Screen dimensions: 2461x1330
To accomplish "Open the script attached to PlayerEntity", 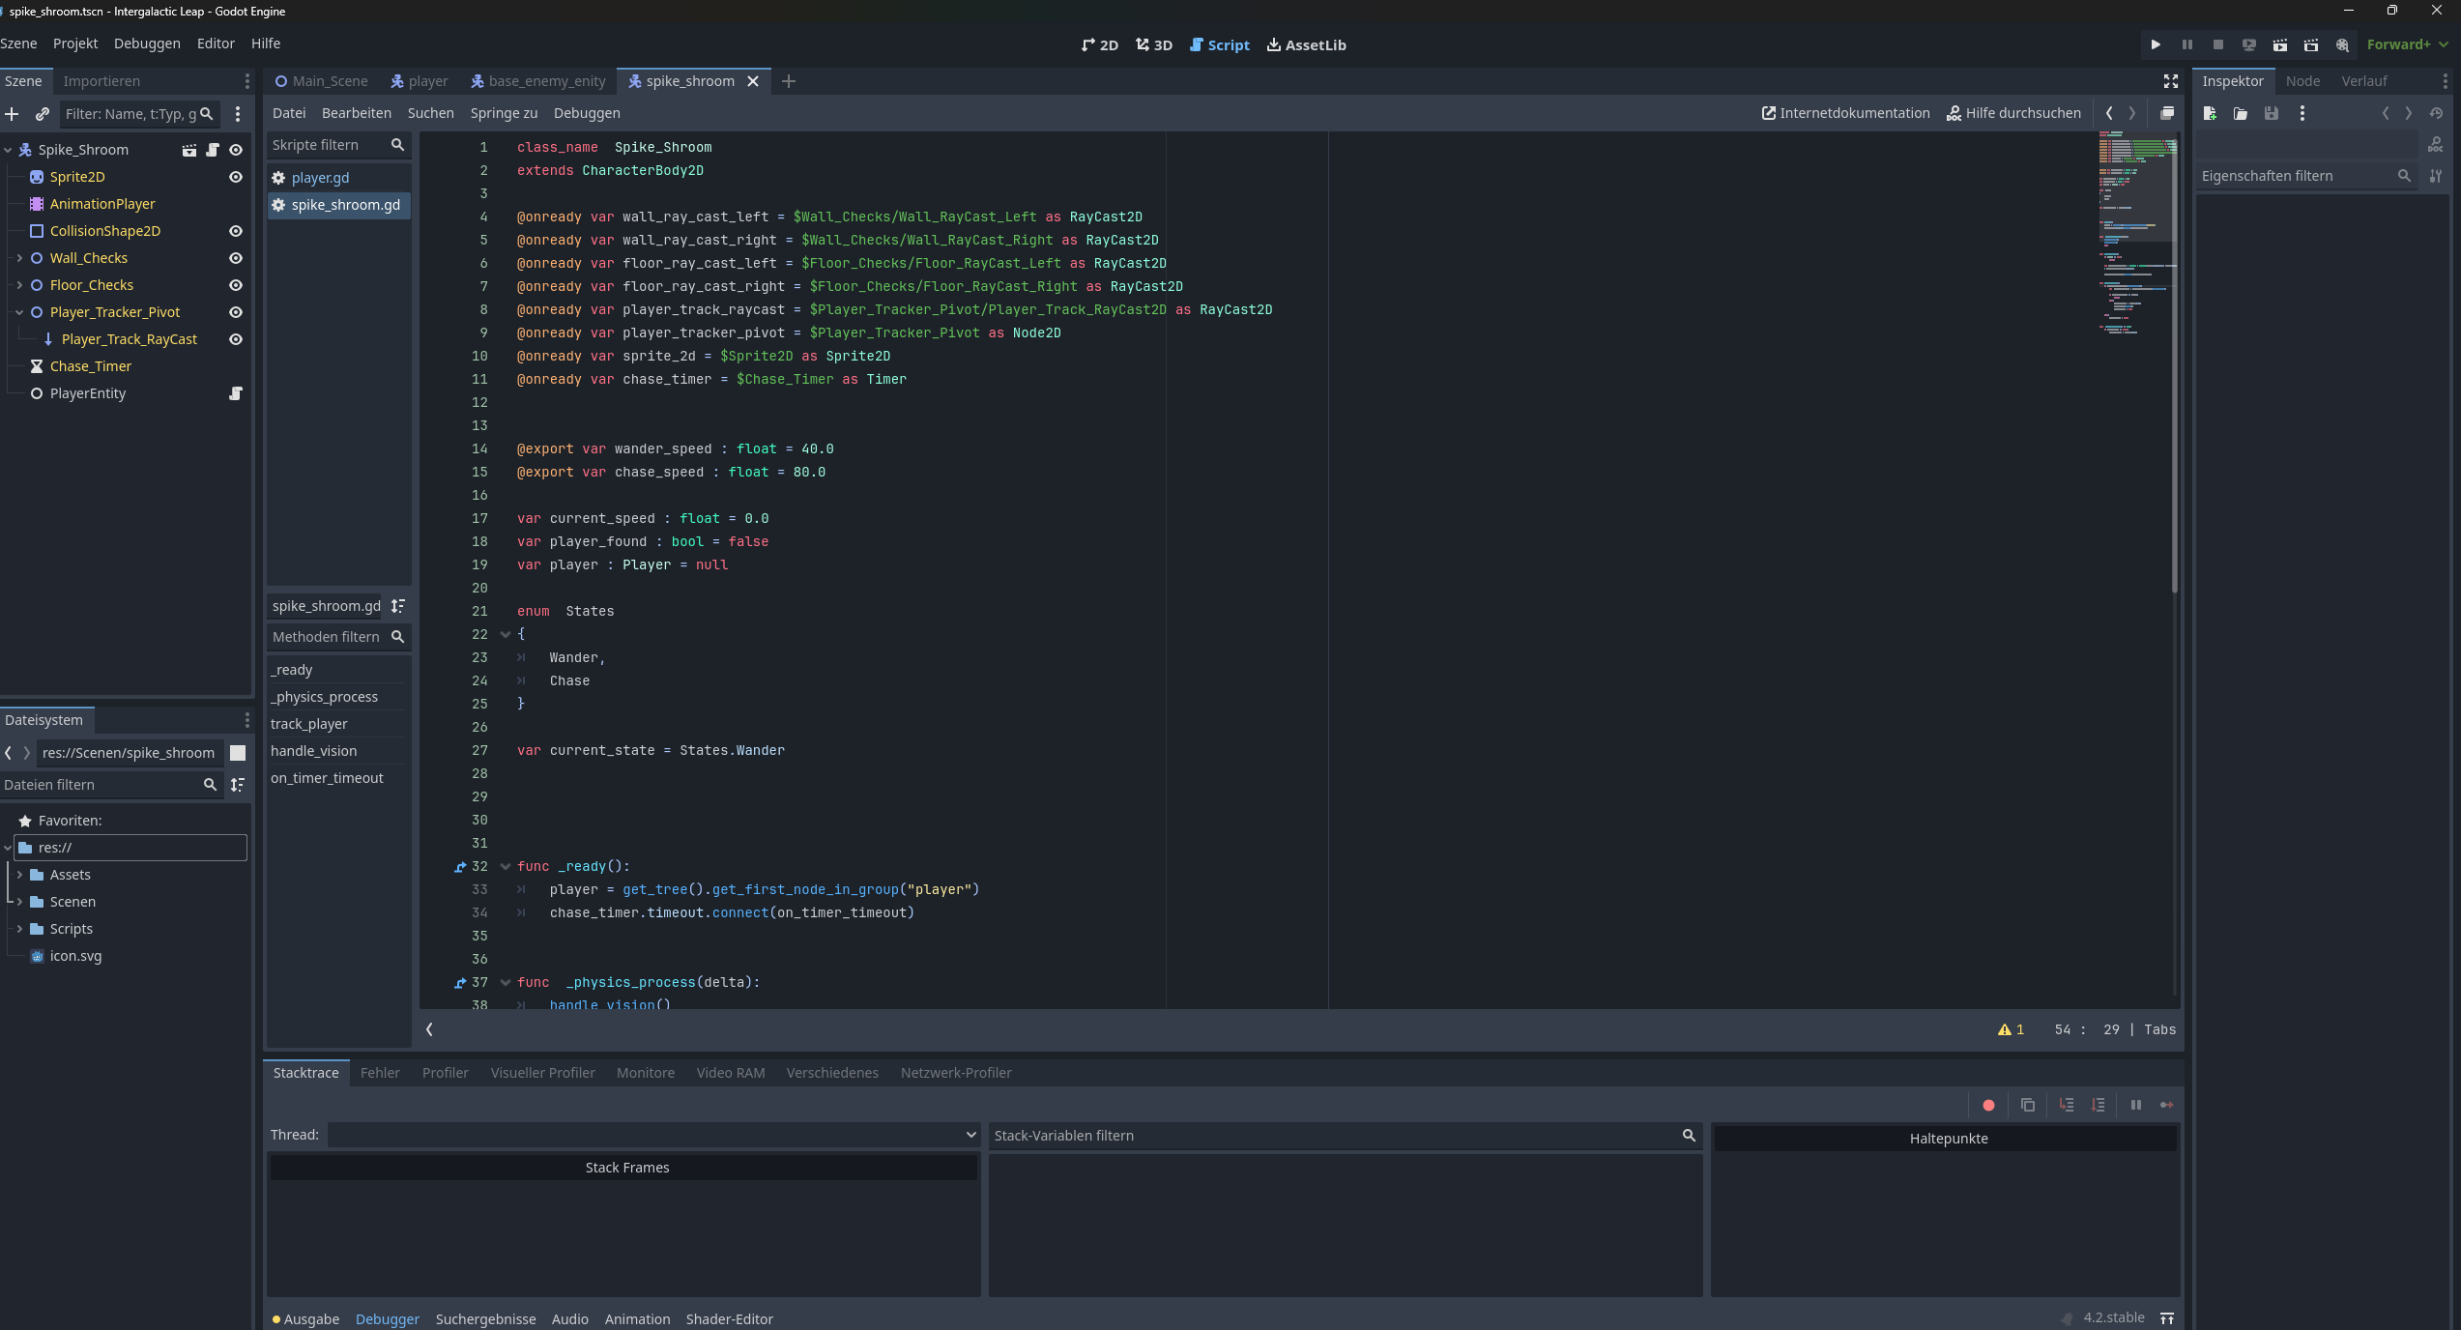I will (x=235, y=393).
